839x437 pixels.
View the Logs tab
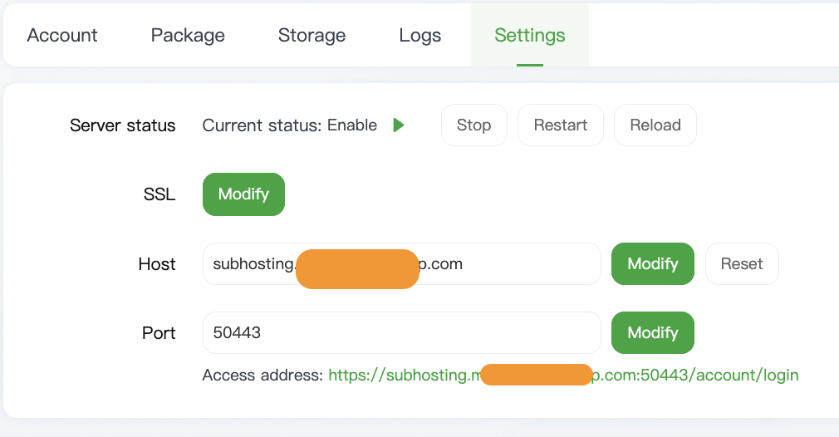click(420, 35)
